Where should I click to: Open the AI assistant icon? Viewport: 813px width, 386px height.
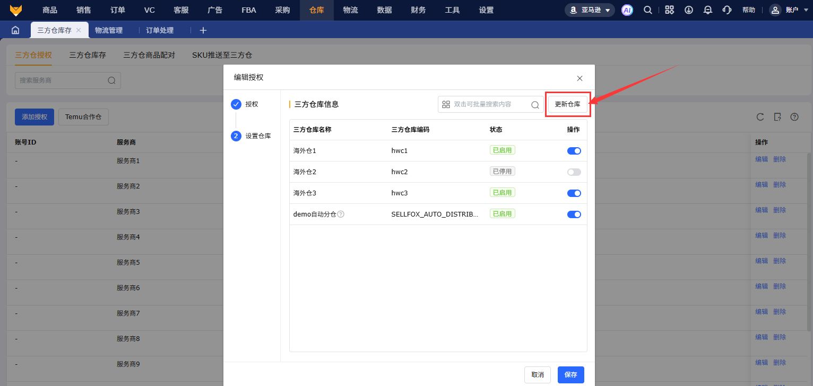point(627,10)
